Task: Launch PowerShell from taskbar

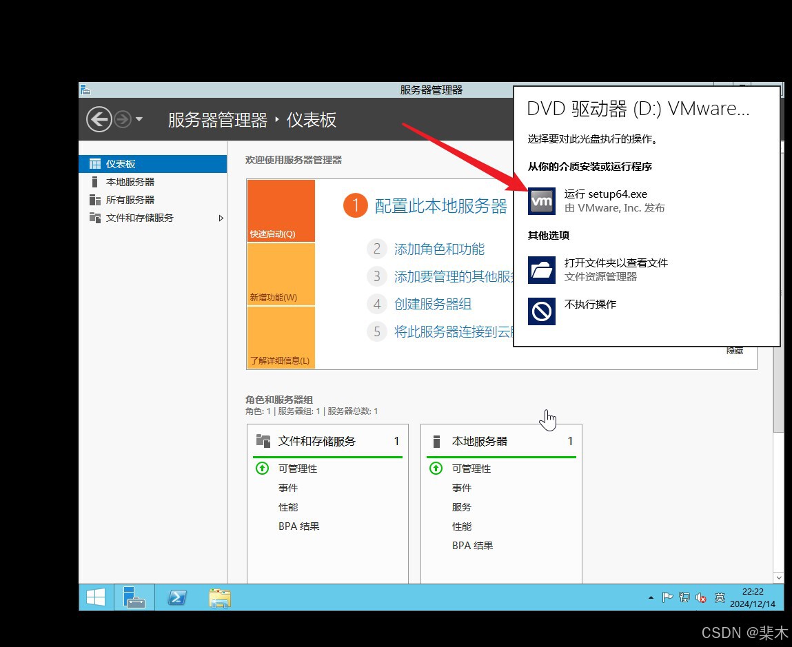Action: pyautogui.click(x=176, y=597)
